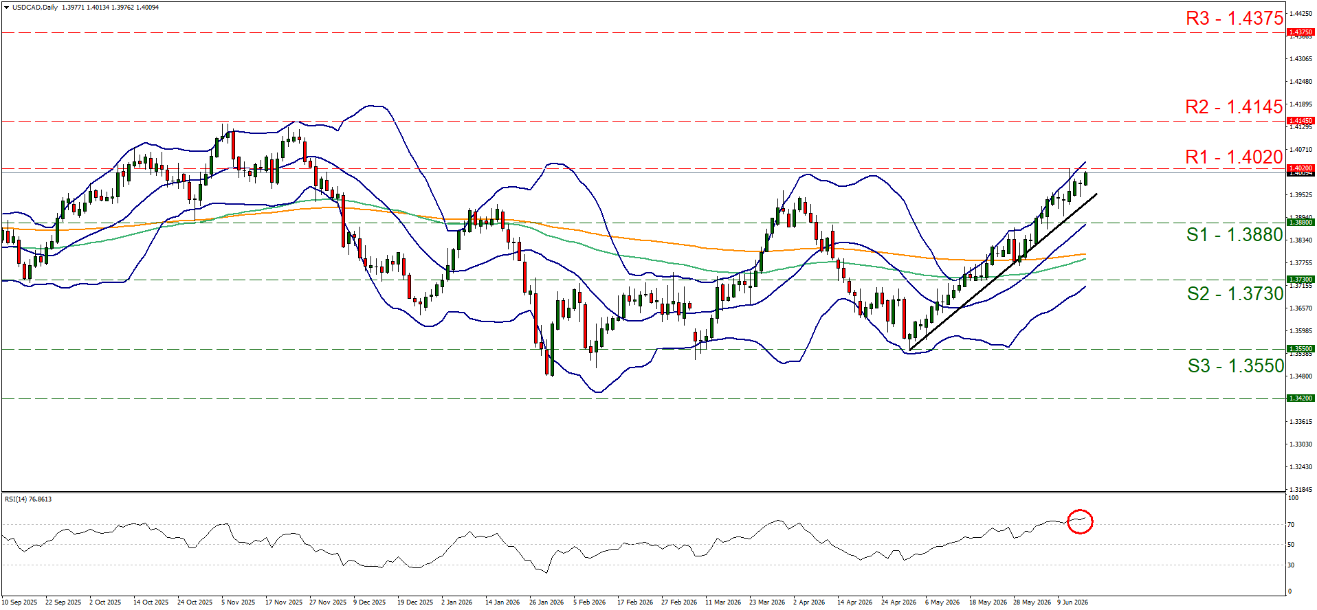The image size is (1317, 610).
Task: Click the 27 Feb 2026 date label
Action: [679, 602]
